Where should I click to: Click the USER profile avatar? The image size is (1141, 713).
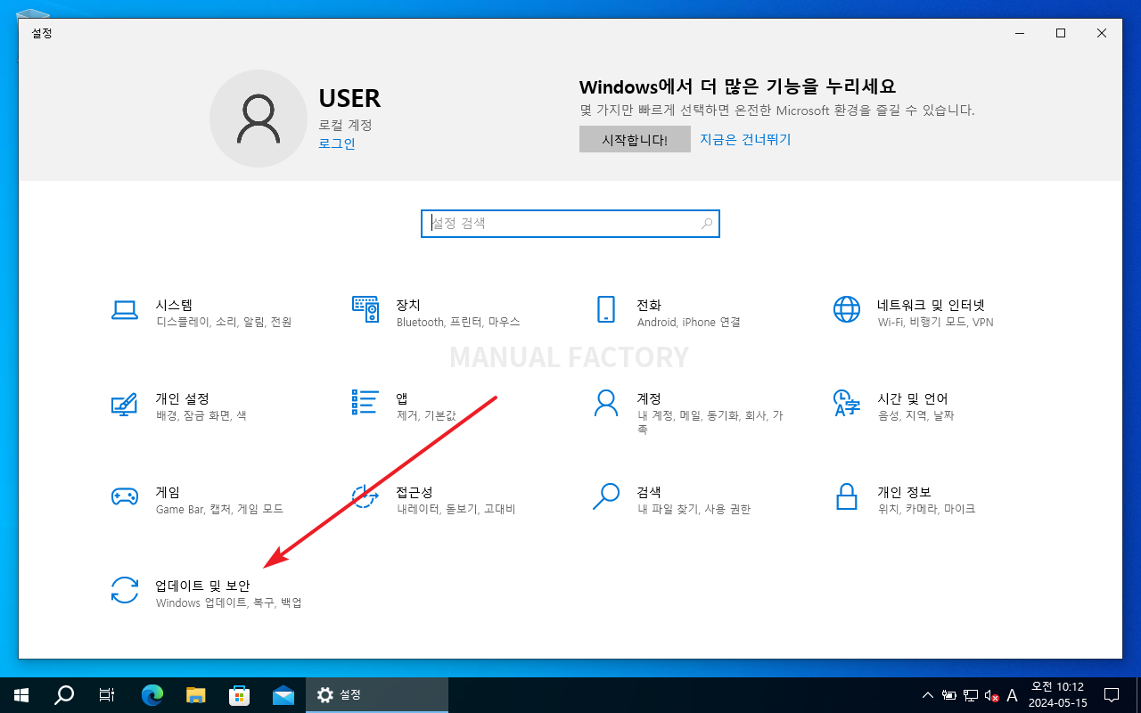[x=259, y=119]
